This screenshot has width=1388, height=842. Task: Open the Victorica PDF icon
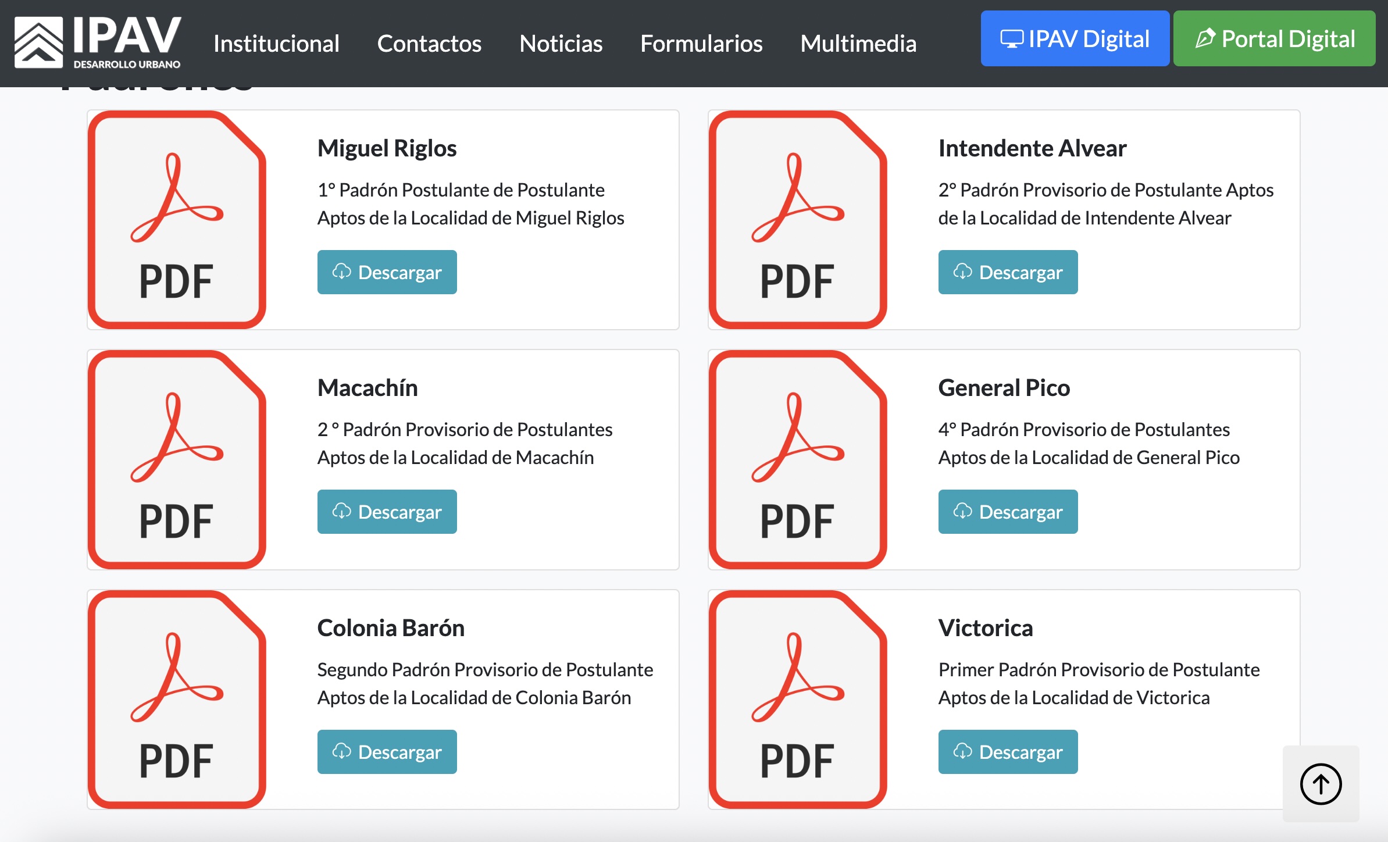(x=798, y=700)
